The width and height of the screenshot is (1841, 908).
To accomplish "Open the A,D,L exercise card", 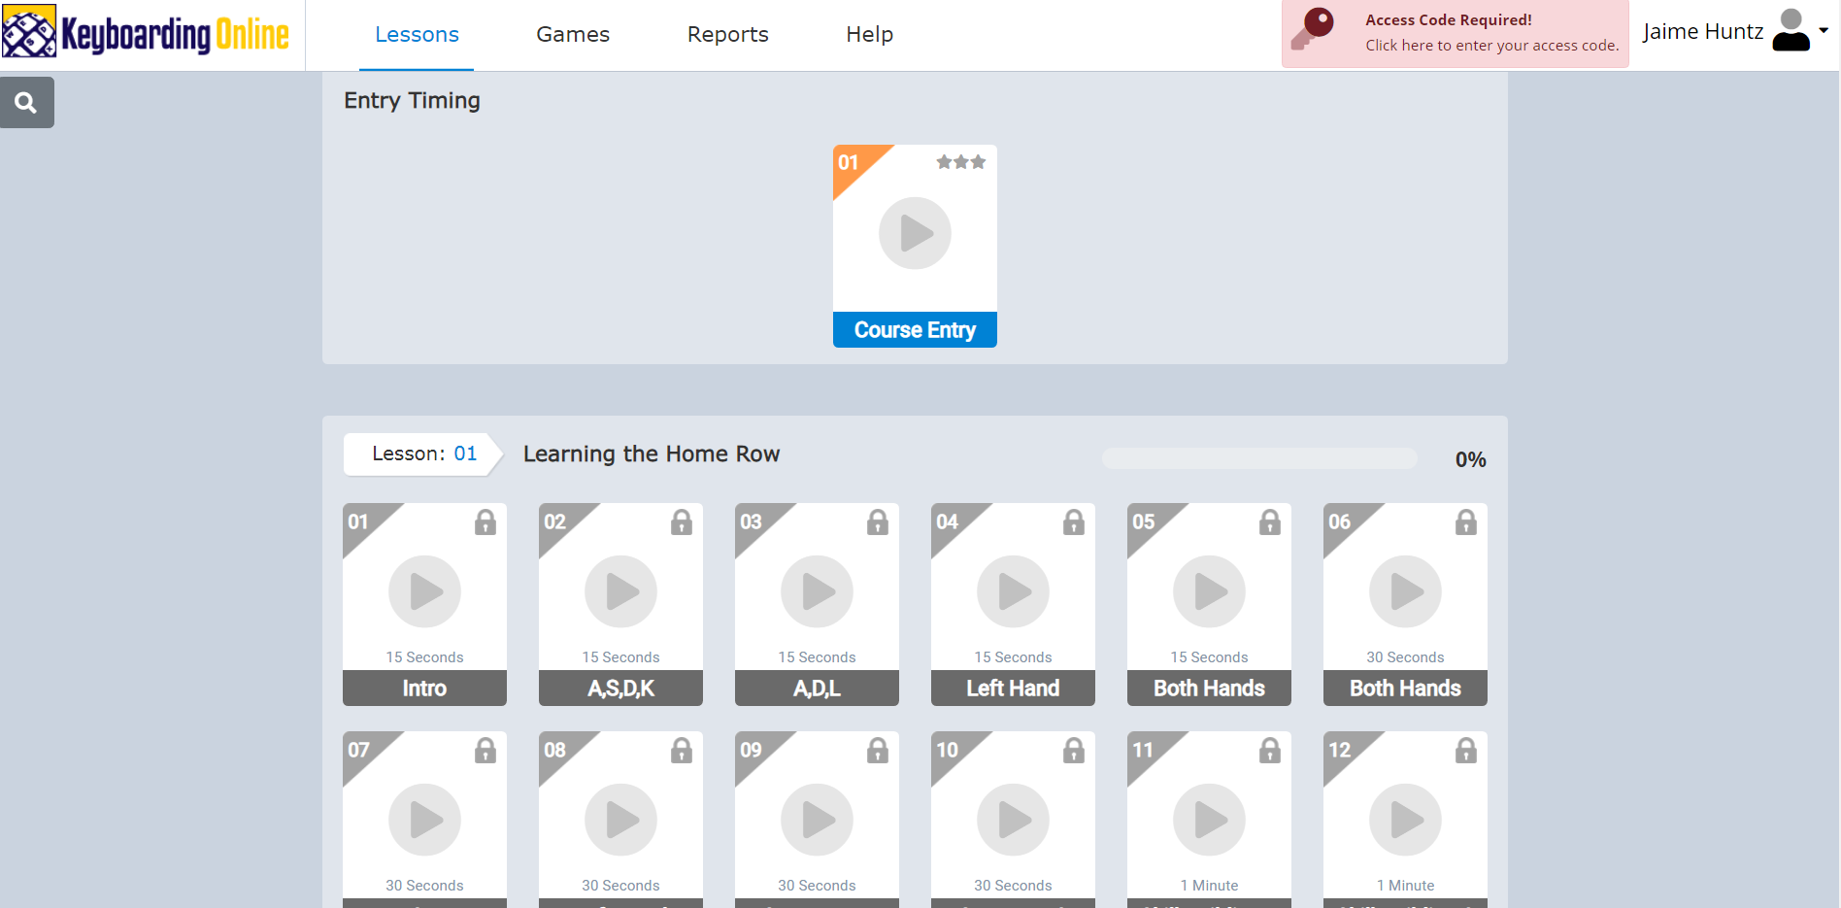I will coord(817,604).
